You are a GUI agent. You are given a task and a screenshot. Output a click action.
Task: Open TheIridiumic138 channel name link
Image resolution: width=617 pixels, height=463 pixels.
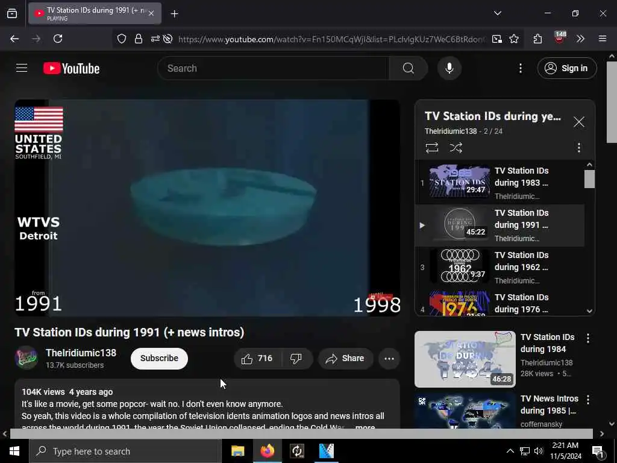pos(81,353)
